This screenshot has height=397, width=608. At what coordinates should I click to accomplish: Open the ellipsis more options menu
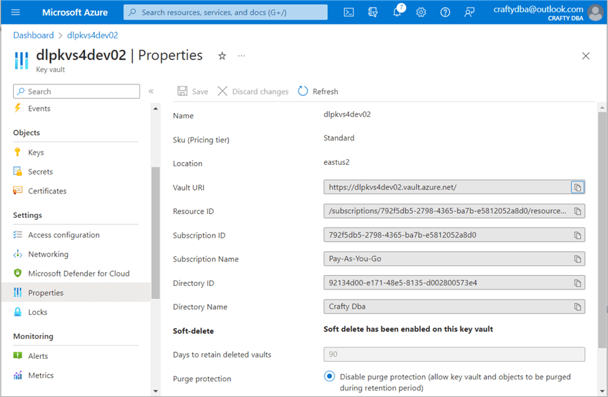[x=241, y=56]
